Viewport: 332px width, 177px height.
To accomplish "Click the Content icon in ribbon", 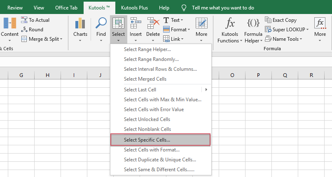I will coord(9,25).
